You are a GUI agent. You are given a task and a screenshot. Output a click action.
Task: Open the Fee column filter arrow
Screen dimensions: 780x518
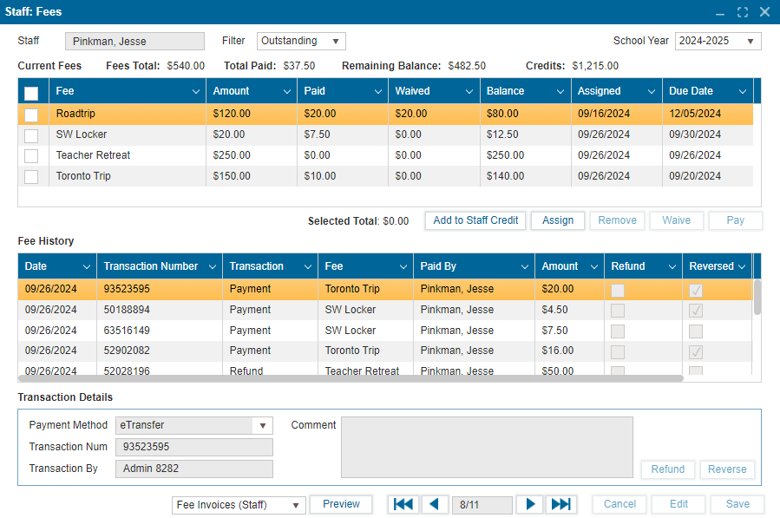tap(196, 91)
